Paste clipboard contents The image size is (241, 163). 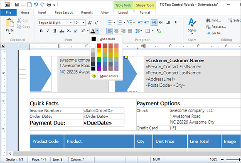click(10, 25)
